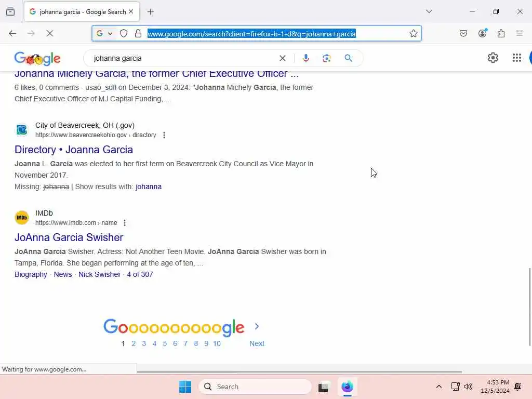Click the taskbar Search box
The height and width of the screenshot is (399, 532).
255,387
